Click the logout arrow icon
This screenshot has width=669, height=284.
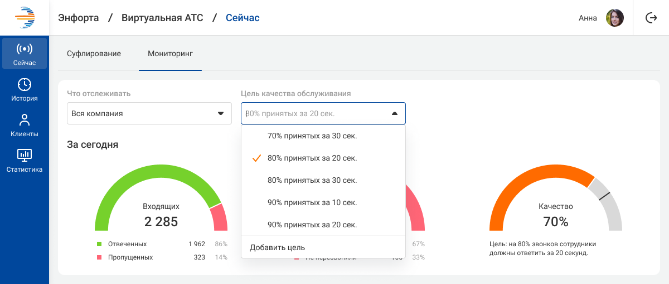(x=651, y=18)
